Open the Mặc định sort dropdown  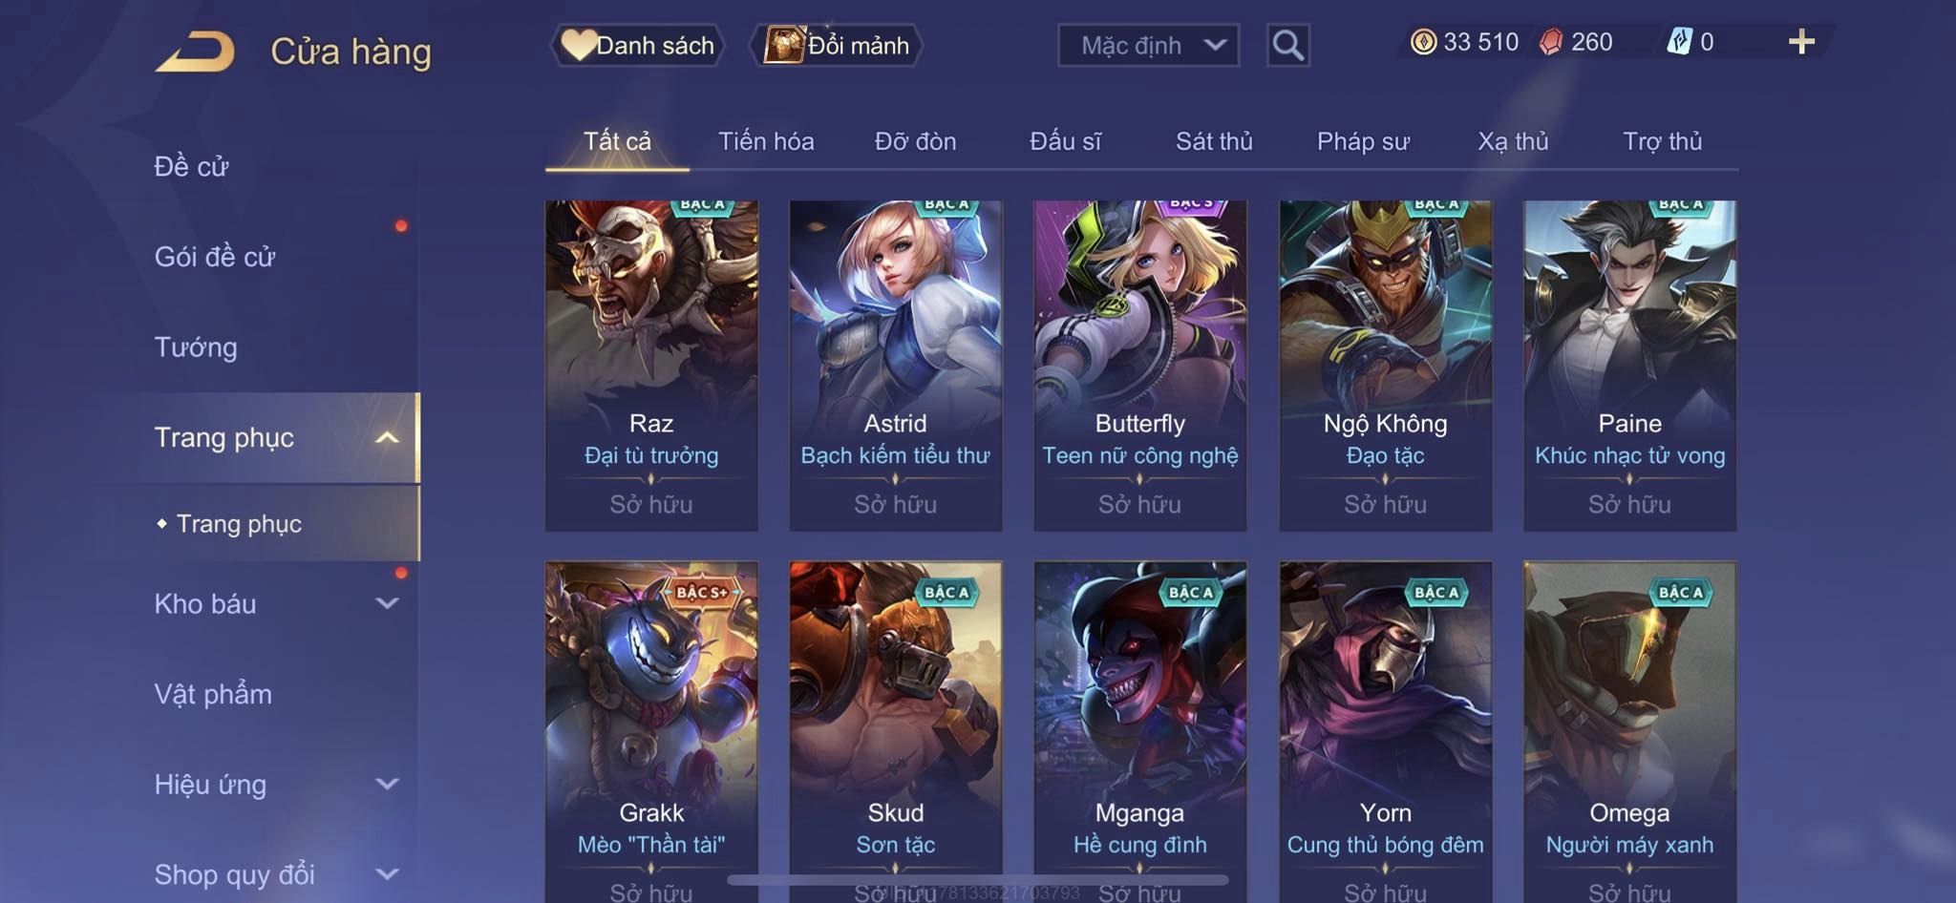point(1148,45)
